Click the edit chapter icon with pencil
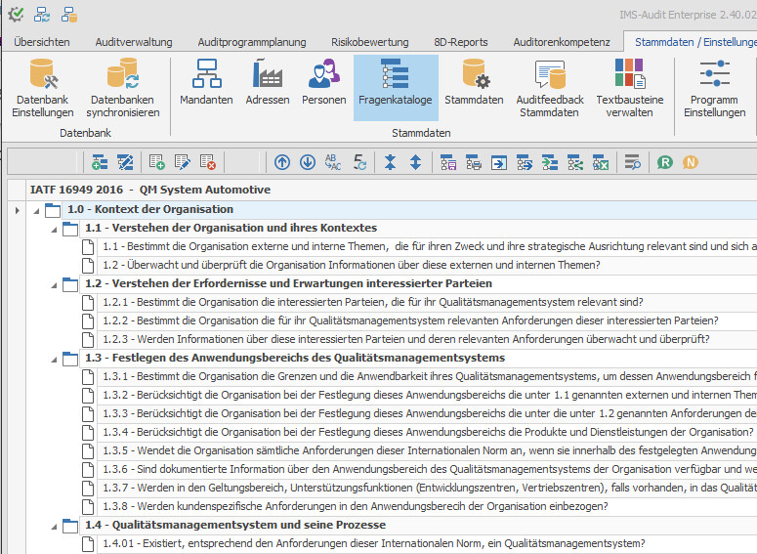This screenshot has width=757, height=554. (x=126, y=162)
